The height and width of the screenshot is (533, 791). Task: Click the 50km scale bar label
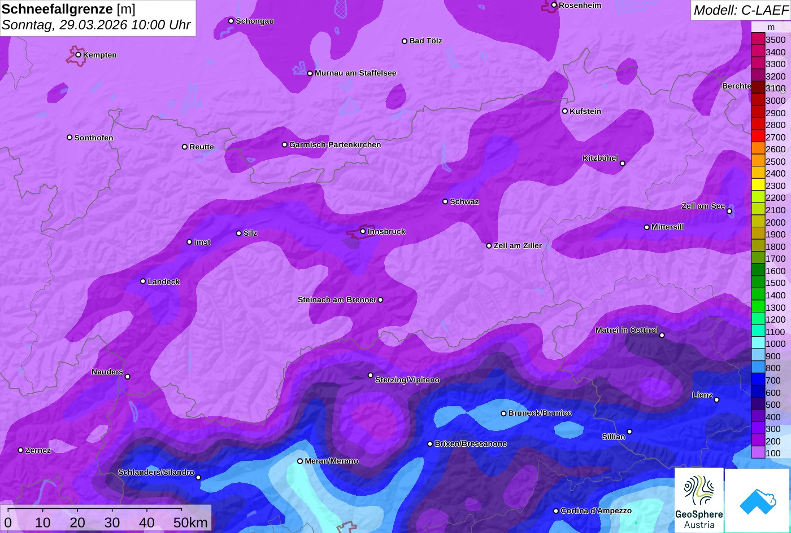[190, 523]
